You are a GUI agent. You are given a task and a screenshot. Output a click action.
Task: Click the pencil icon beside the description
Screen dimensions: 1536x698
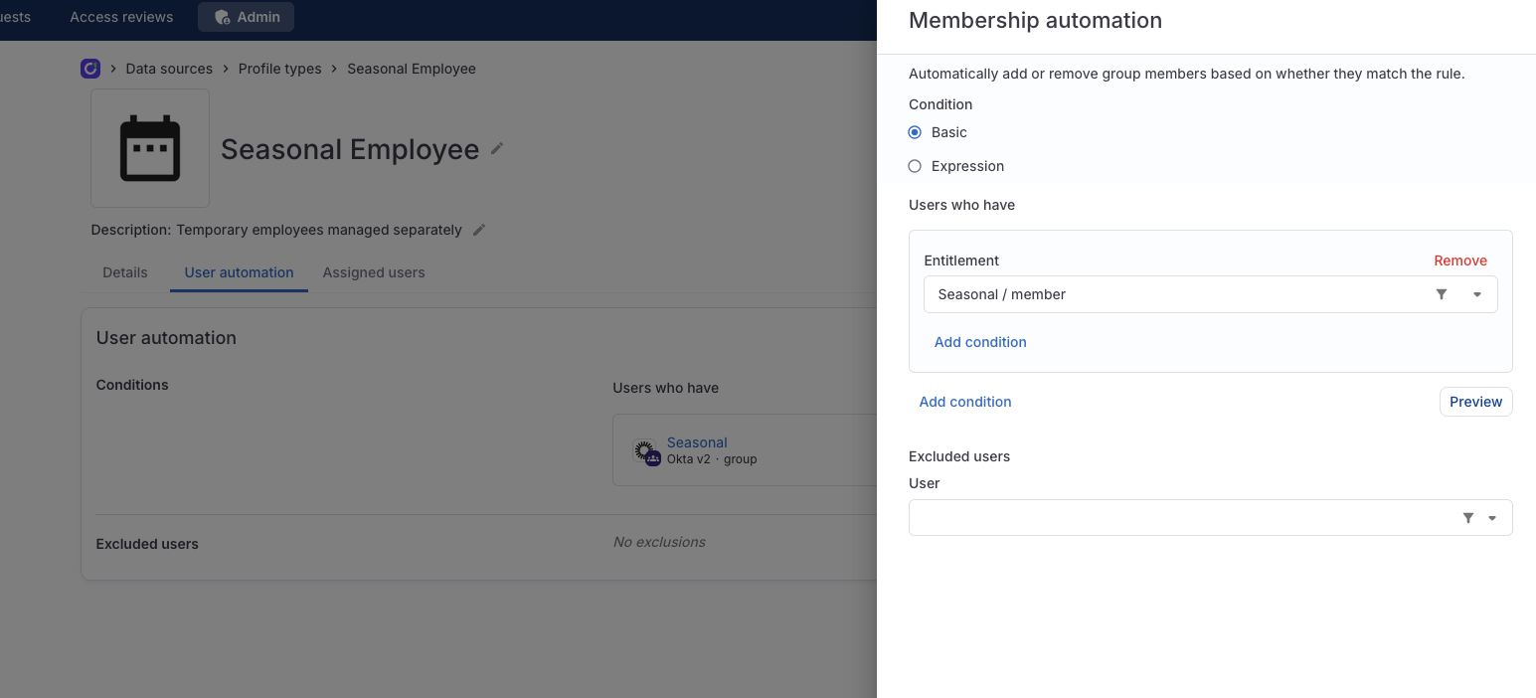click(x=478, y=229)
